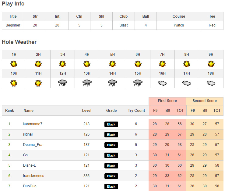Select player name Diane-L
This screenshot has height=191, width=225.
(x=30, y=165)
